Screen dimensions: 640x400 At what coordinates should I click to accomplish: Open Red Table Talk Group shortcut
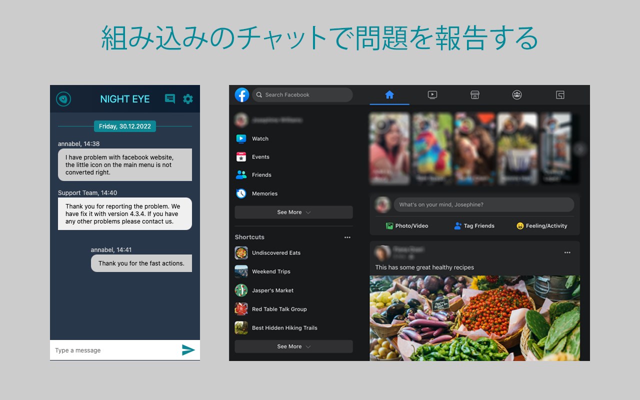(293, 309)
